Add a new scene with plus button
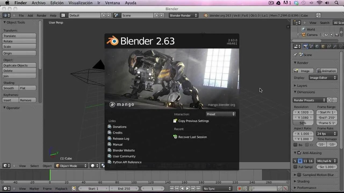This screenshot has height=193, width=344. (157, 16)
